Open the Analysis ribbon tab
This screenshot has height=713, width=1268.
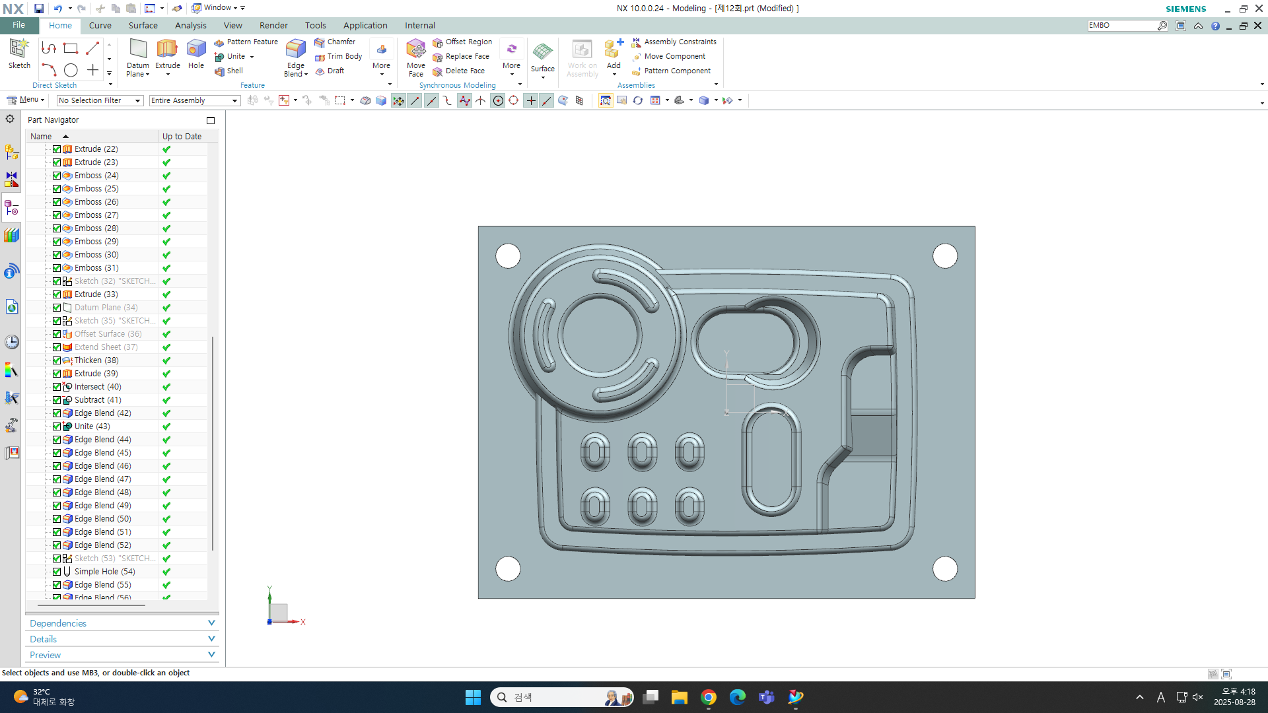click(x=190, y=25)
